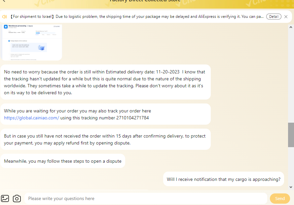
Task: Click the chat scrollbar thumb
Action: (291, 135)
